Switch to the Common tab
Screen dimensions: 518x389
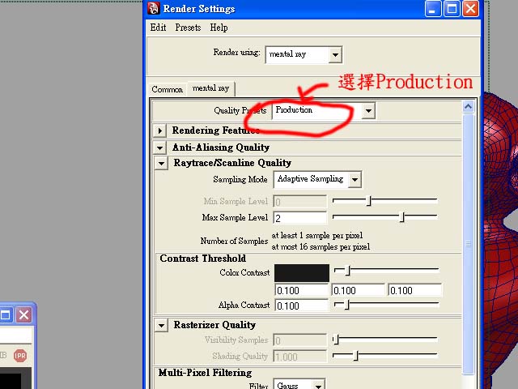tap(168, 89)
